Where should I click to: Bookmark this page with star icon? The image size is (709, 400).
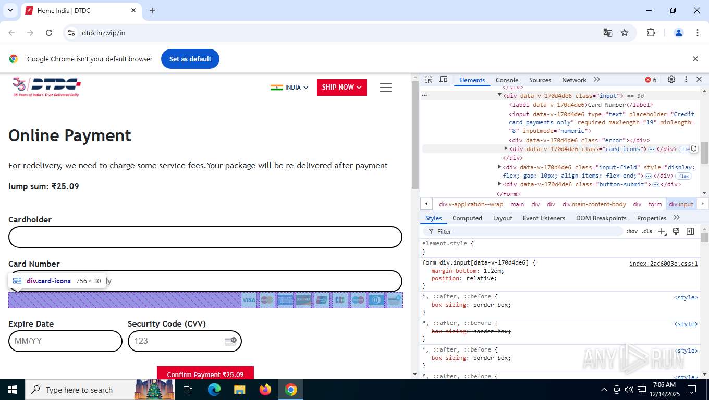625,33
